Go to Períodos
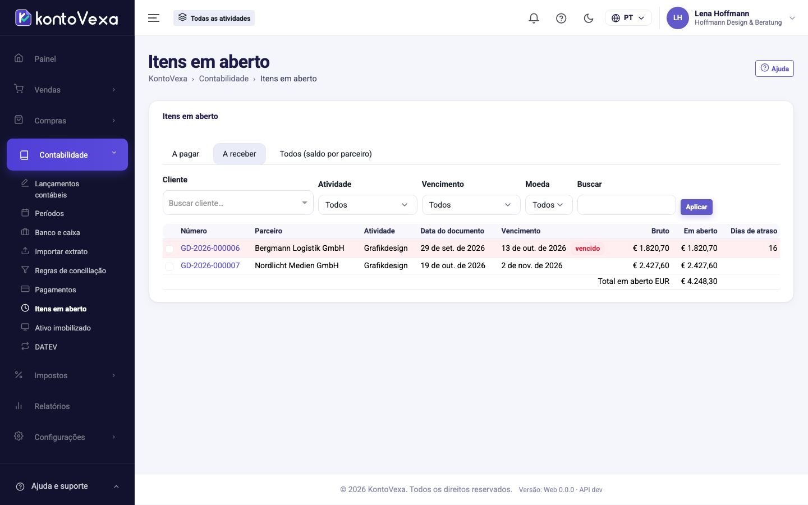Viewport: 808px width, 505px height. coord(49,213)
